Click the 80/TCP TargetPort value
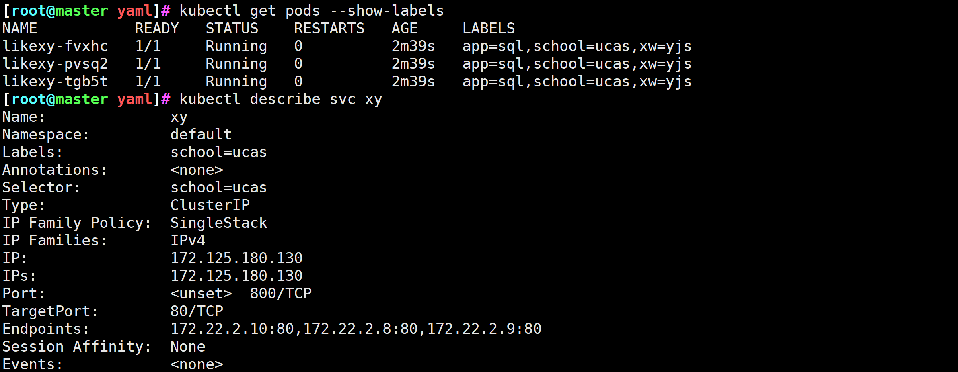 tap(197, 311)
